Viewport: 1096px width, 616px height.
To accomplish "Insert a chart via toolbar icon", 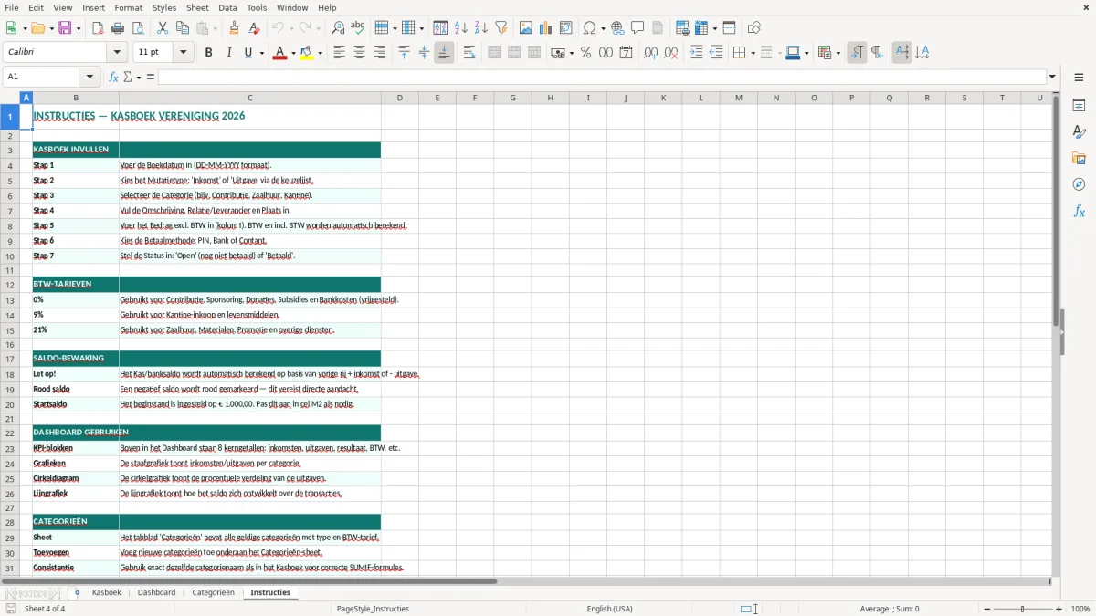I will [x=546, y=28].
